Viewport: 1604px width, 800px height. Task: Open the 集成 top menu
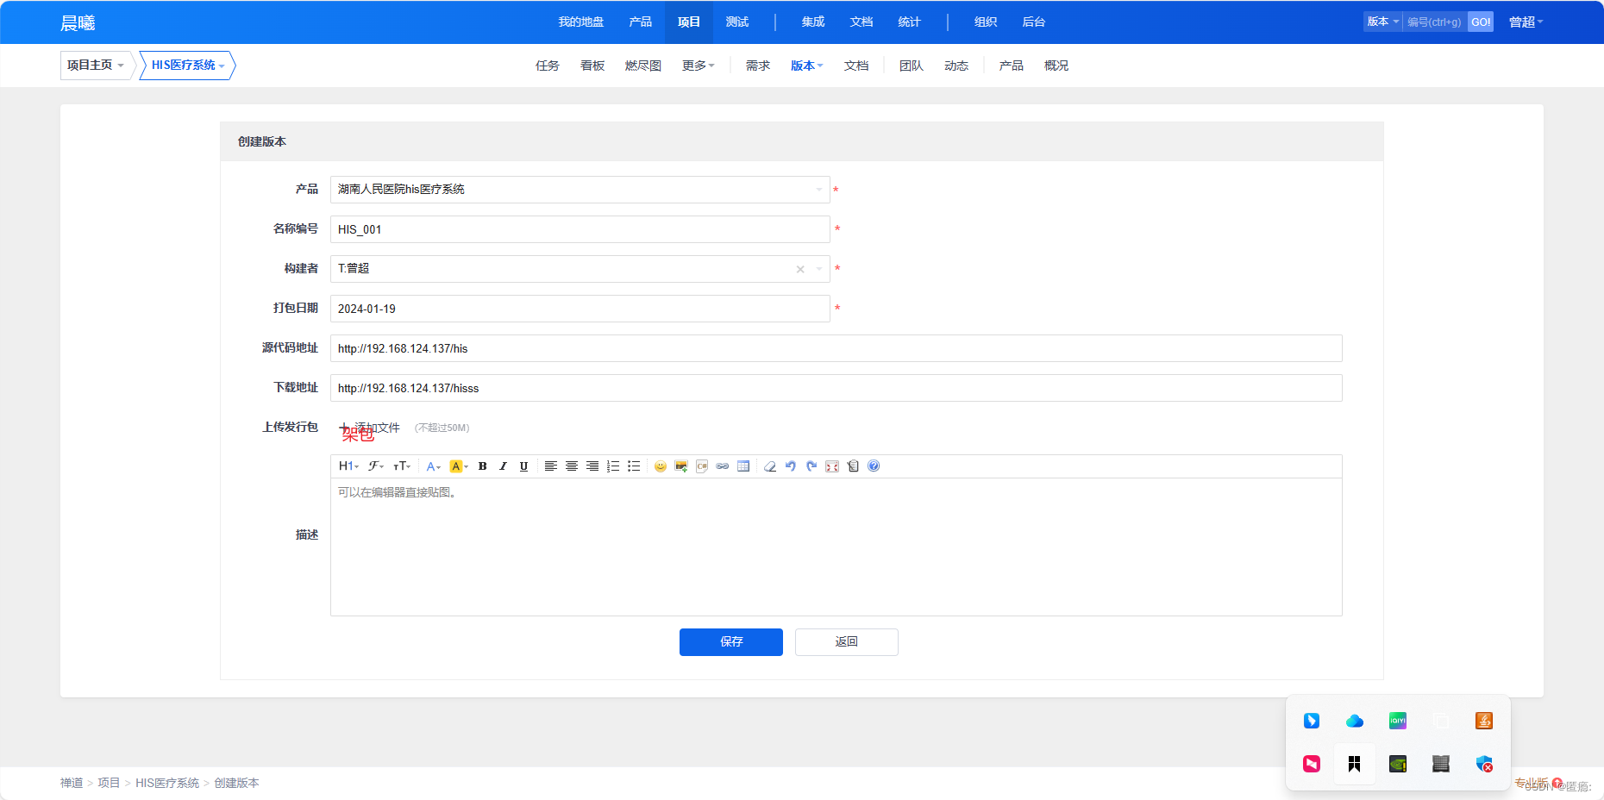click(812, 22)
